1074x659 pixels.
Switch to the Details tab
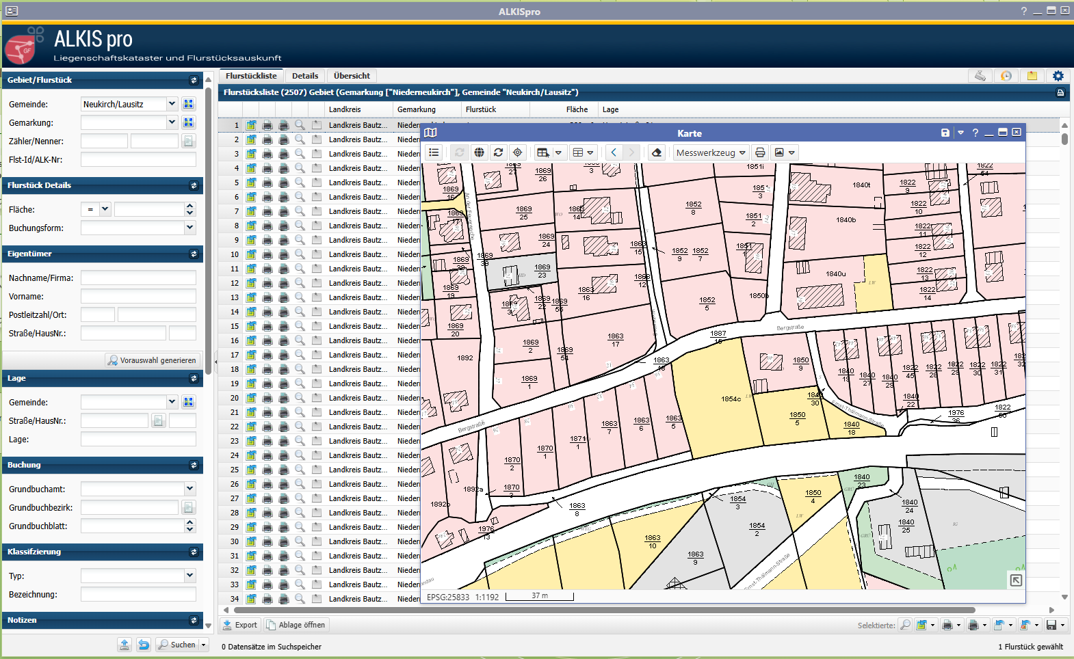coord(304,76)
